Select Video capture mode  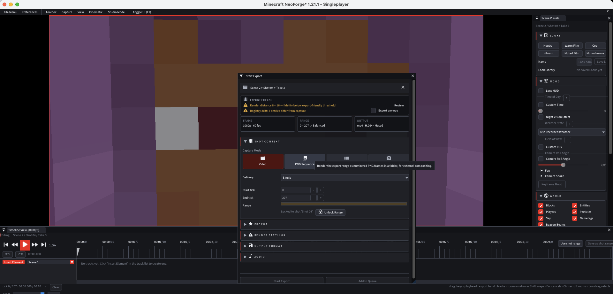[263, 161]
